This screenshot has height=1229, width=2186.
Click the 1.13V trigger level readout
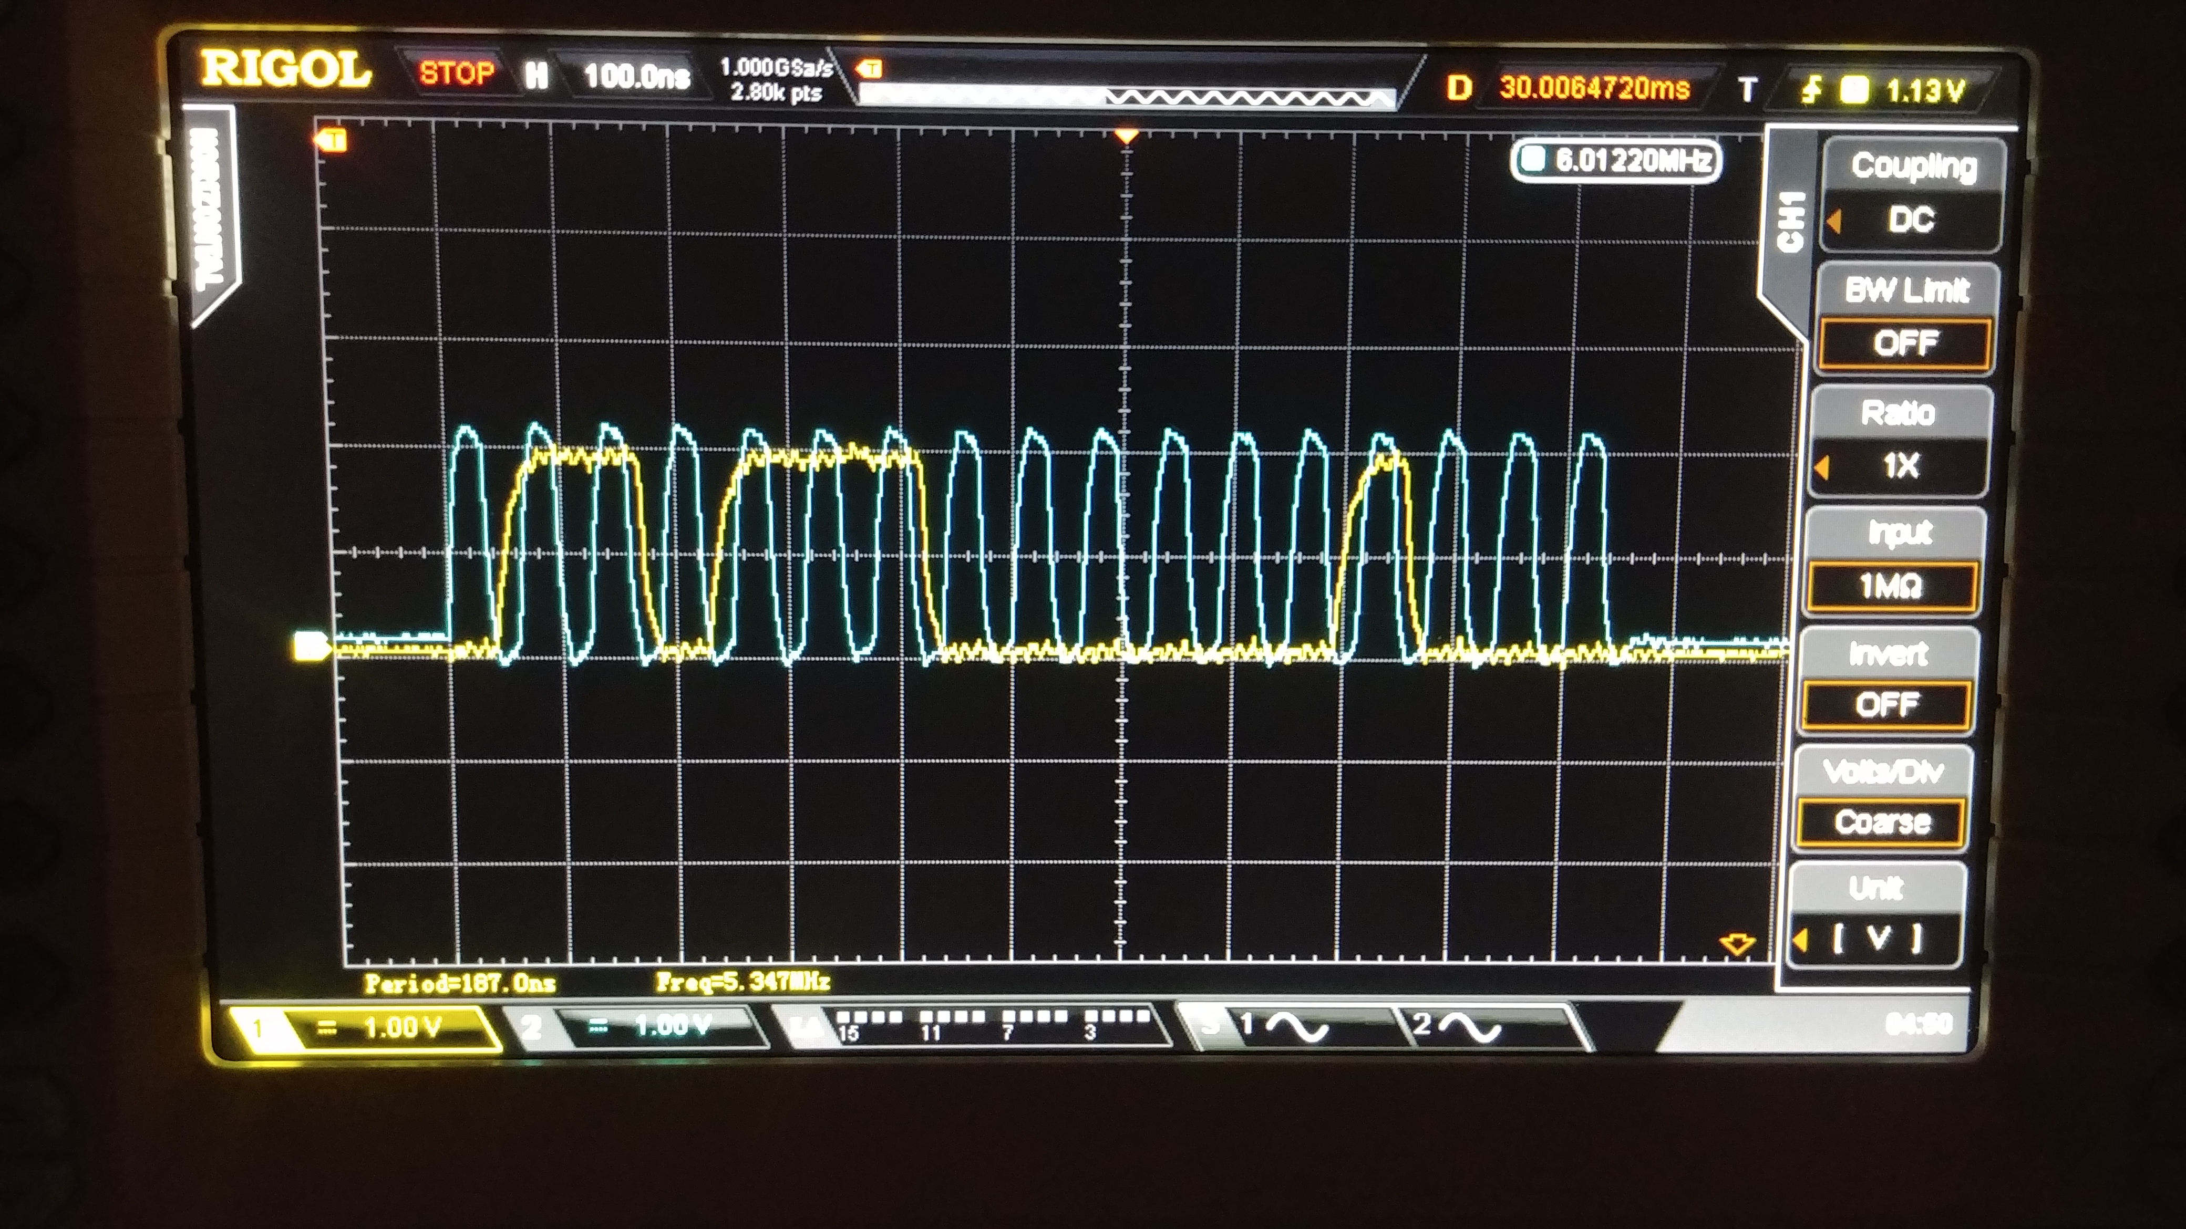(x=1925, y=91)
